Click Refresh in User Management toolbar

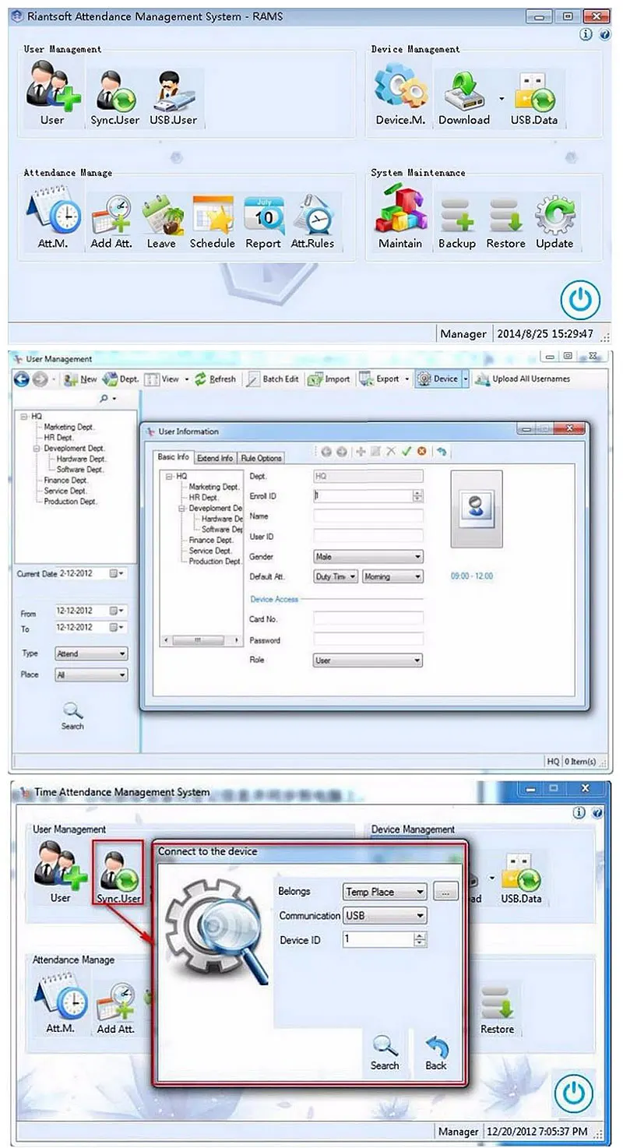(215, 379)
